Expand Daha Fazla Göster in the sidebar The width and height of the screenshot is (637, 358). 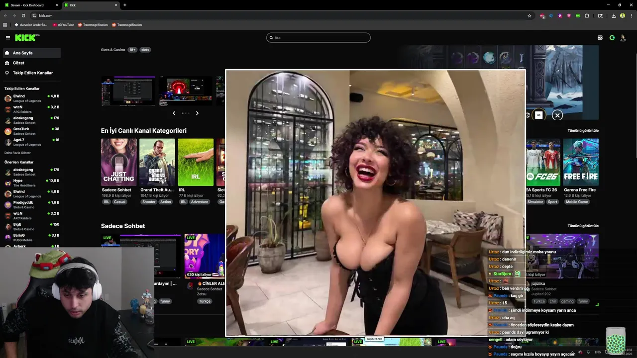(x=17, y=153)
